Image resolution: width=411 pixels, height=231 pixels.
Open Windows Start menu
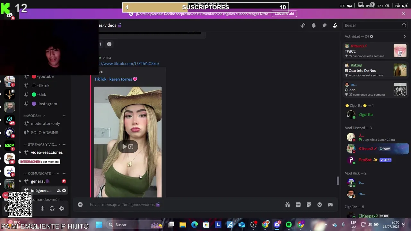[99, 225]
